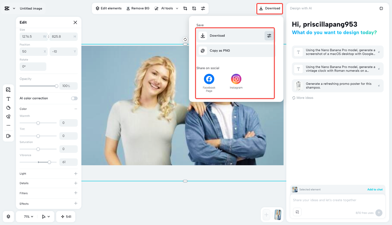This screenshot has height=225, width=392.
Task: Click the add image icon in left sidebar
Action: (8, 90)
